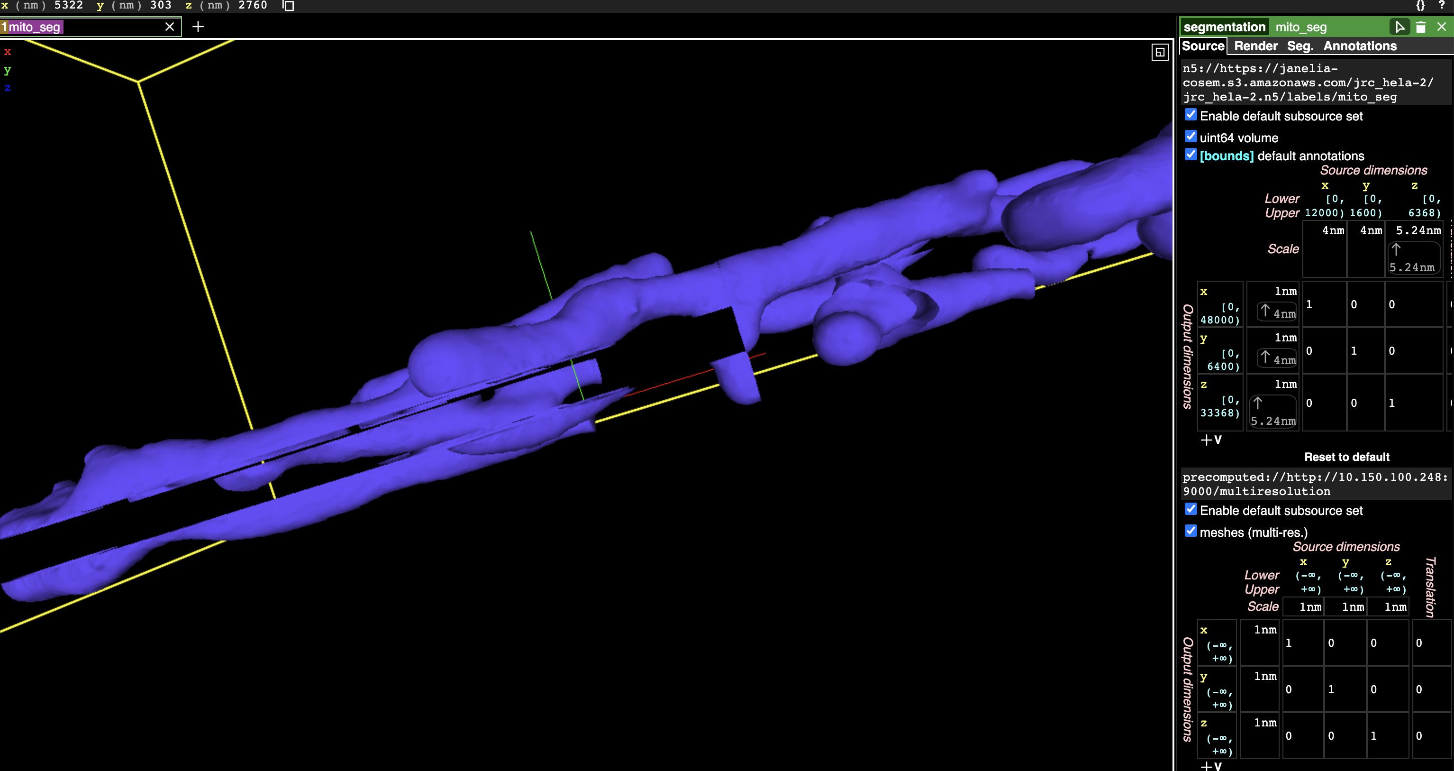
Task: Close the mito_seg layer tab
Action: 169,27
